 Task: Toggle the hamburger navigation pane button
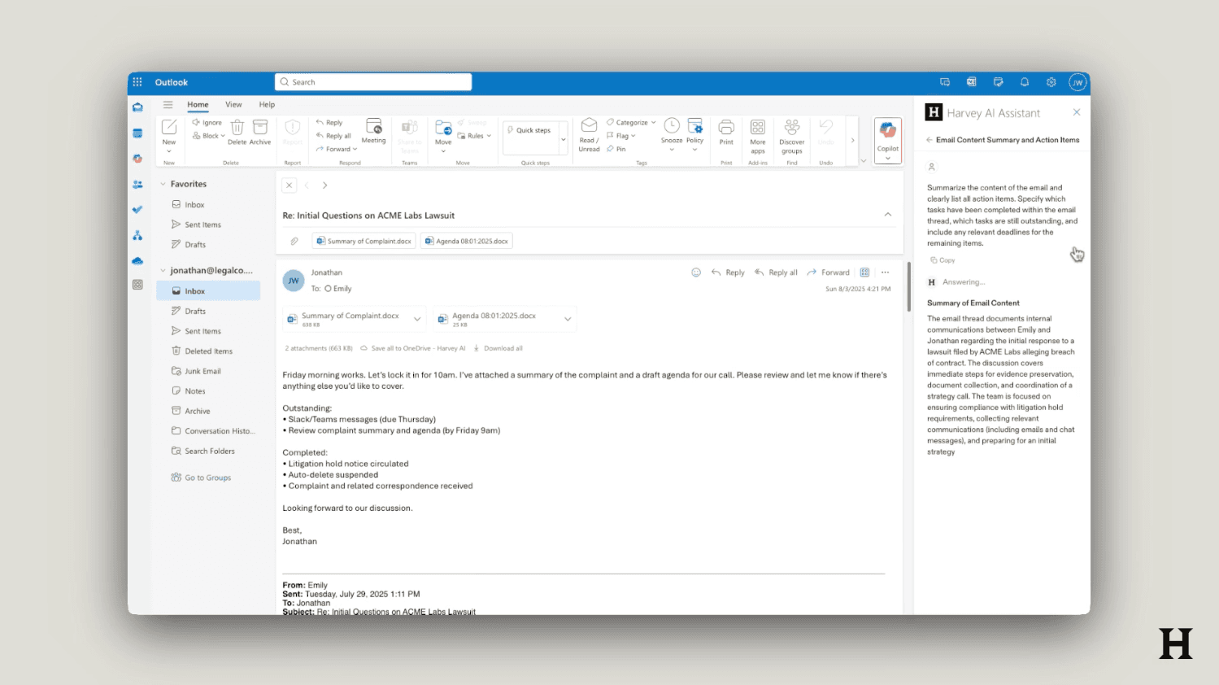[x=168, y=105]
